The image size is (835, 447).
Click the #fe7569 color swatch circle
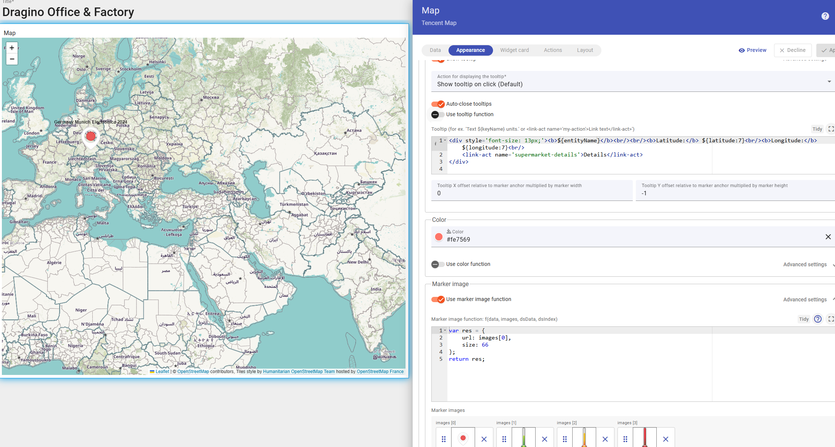(x=439, y=237)
